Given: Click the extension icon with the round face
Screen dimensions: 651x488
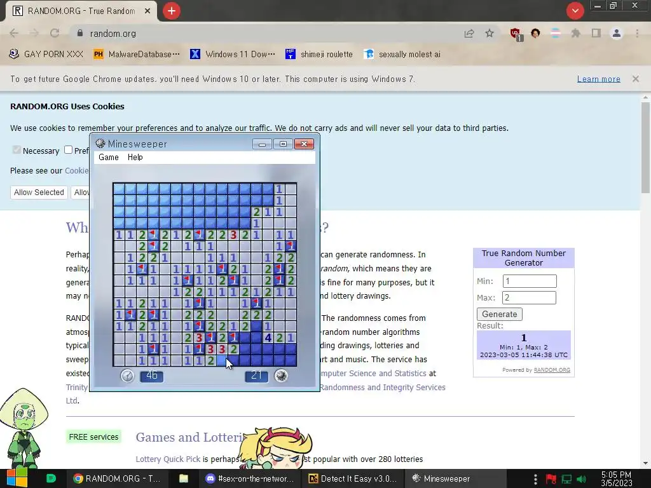Looking at the screenshot, I should tap(535, 33).
